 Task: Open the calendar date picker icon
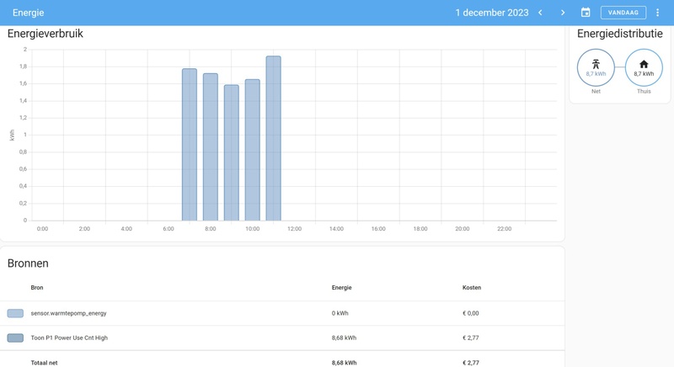586,13
